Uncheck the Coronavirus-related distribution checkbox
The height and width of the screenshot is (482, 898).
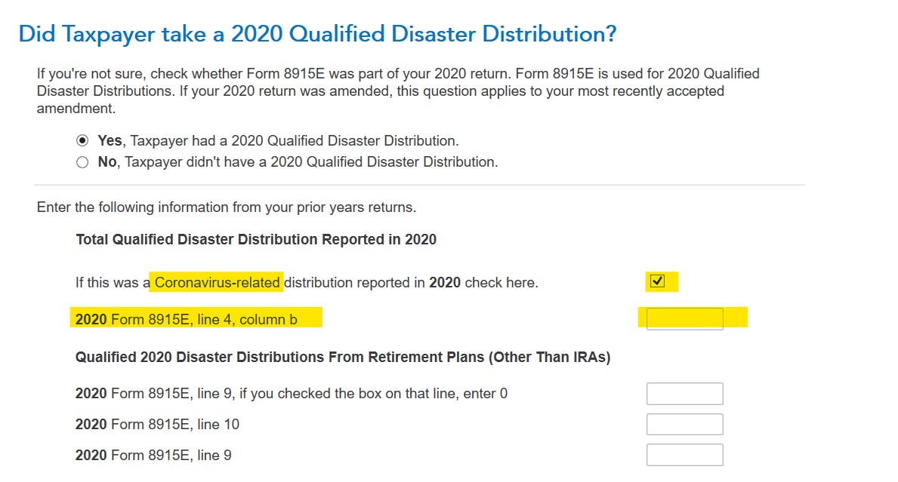point(658,281)
